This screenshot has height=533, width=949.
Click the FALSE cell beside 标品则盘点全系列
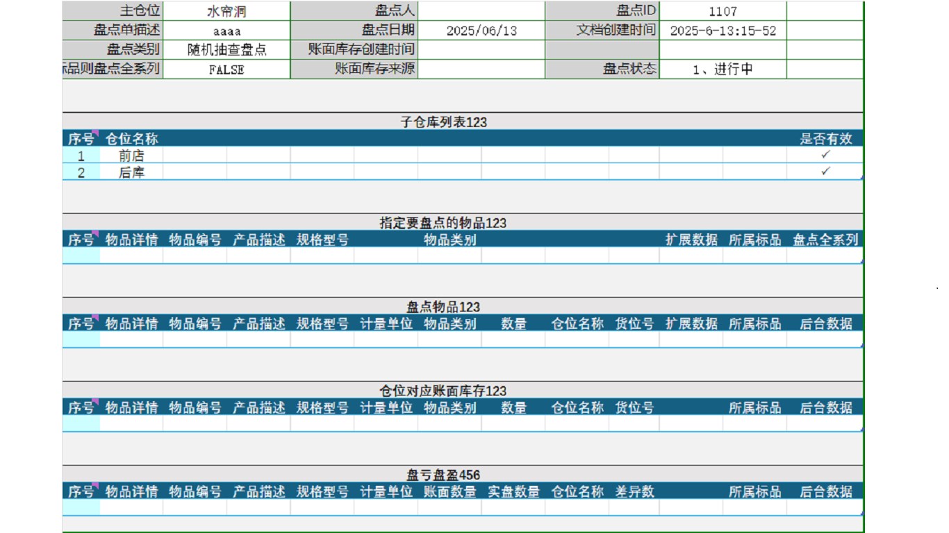(228, 69)
